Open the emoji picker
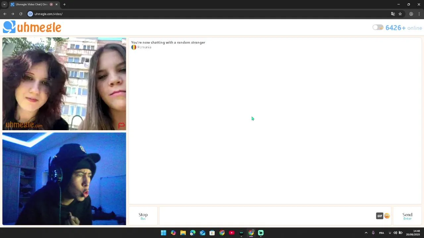 [x=387, y=216]
